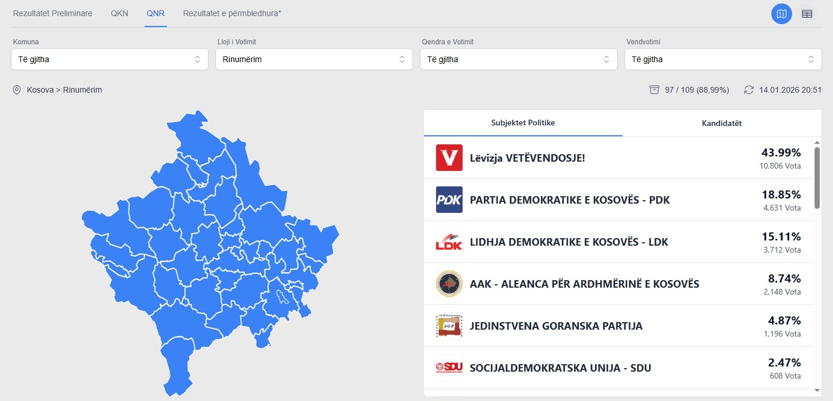Viewport: 833px width, 401px height.
Task: Switch to map view
Action: 781,14
